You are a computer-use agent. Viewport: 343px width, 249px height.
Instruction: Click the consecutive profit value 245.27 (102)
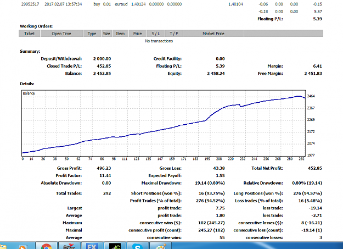coord(211,230)
